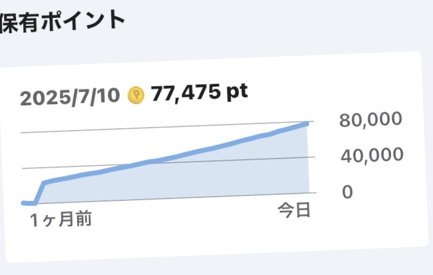This screenshot has height=275, width=433.
Task: Click the 0 y-axis label
Action: [x=347, y=192]
